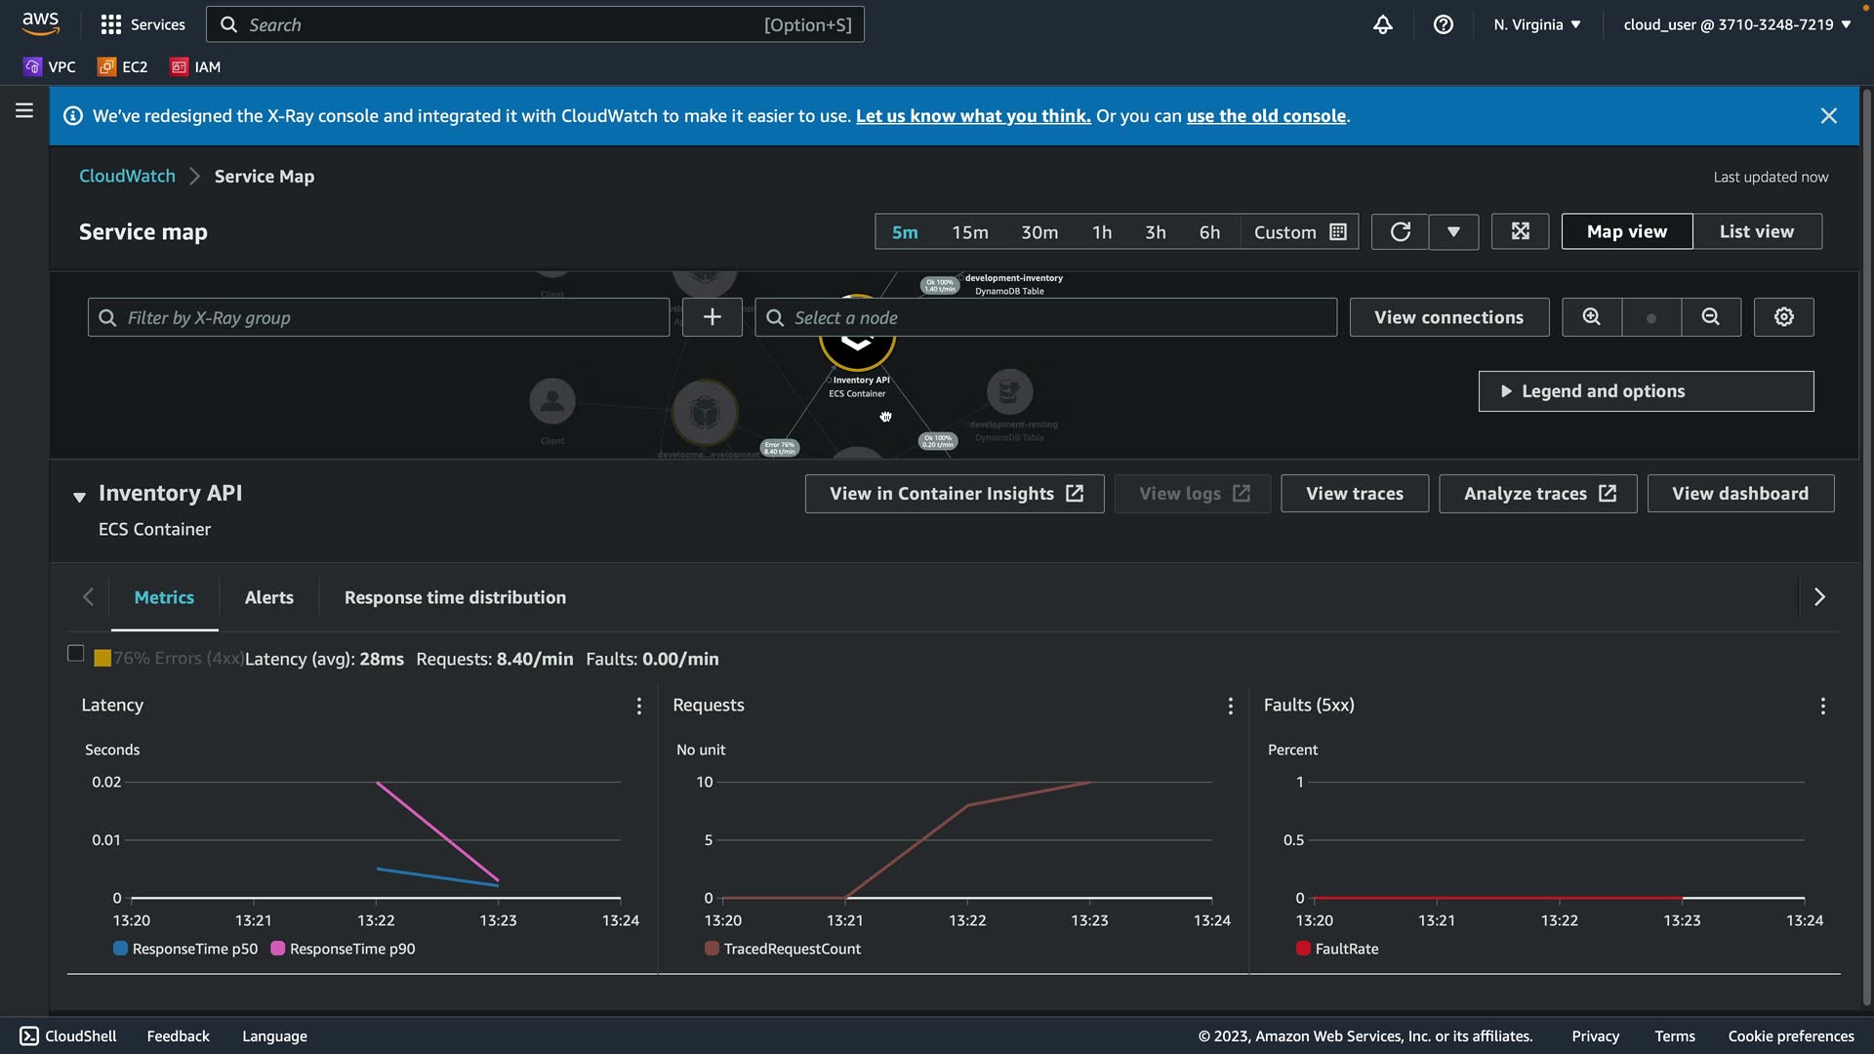Viewport: 1874px width, 1054px height.
Task: Add an X-Ray group filter with plus
Action: tap(712, 317)
